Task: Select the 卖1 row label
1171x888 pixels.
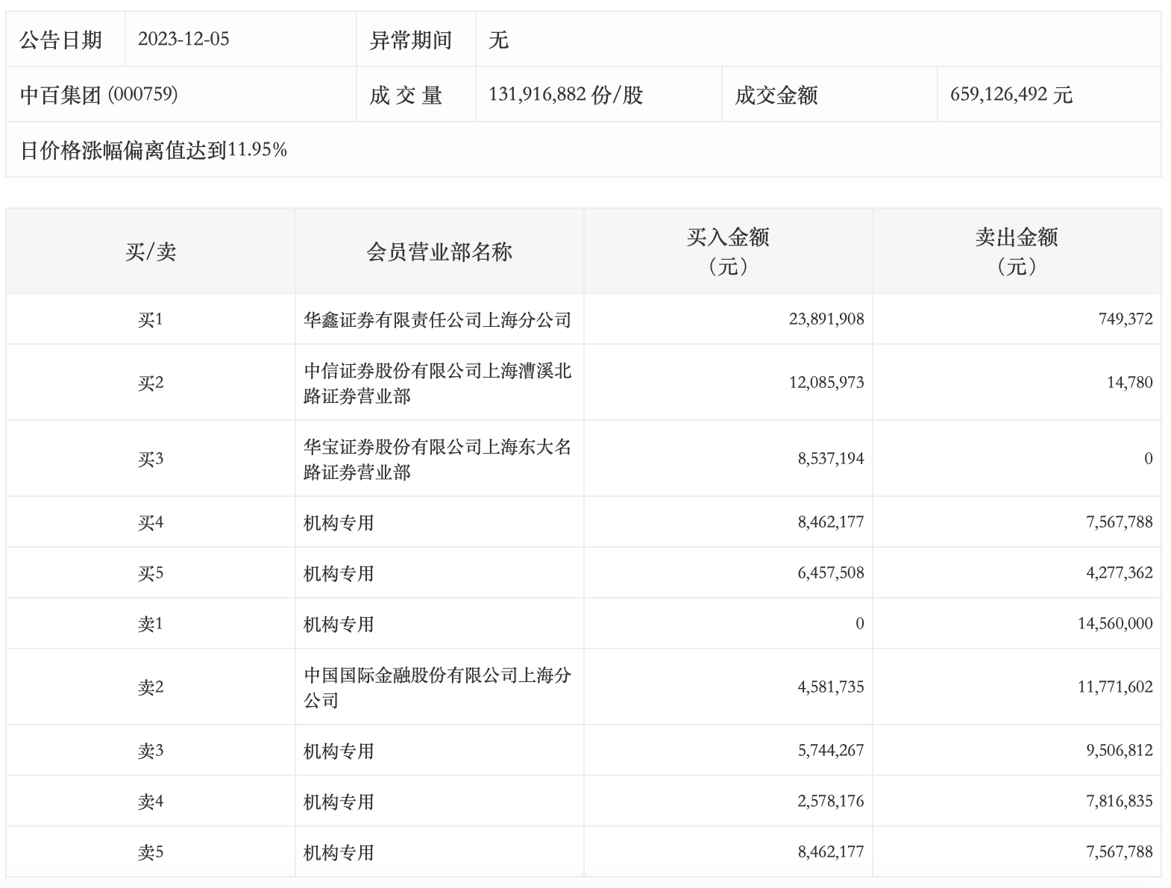Action: 151,624
